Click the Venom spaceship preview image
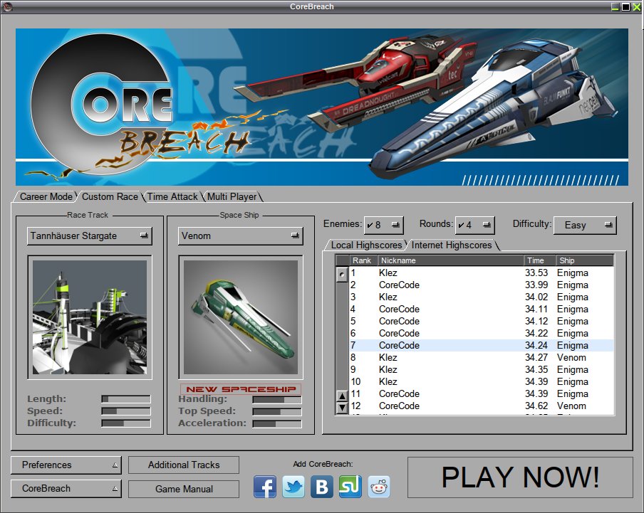This screenshot has height=513, width=644. (241, 317)
